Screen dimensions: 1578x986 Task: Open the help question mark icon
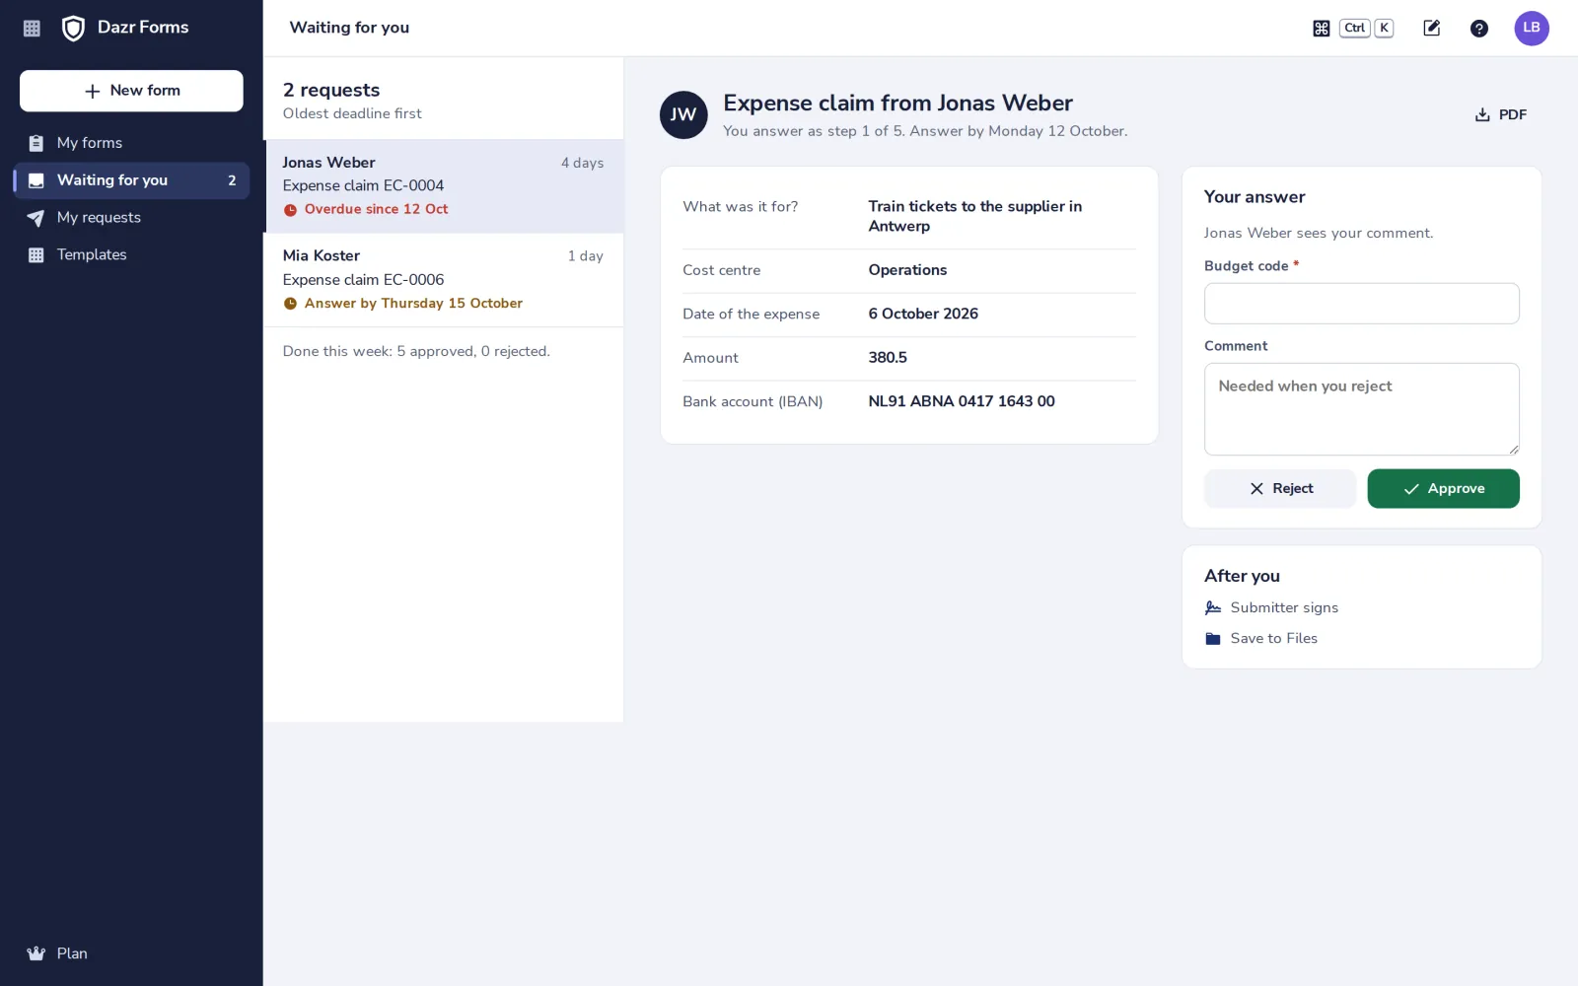point(1479,29)
